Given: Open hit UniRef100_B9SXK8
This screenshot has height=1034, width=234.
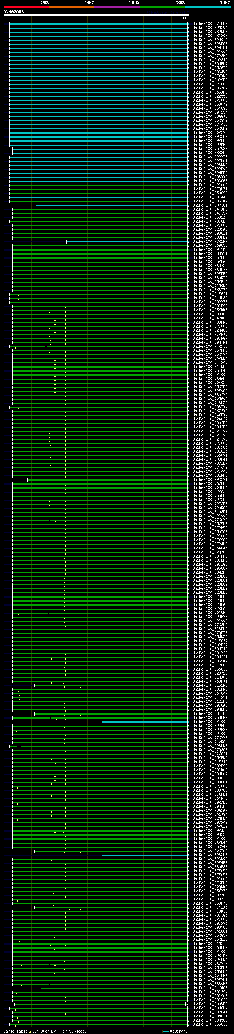Looking at the screenshot, I should pyautogui.click(x=210, y=855).
